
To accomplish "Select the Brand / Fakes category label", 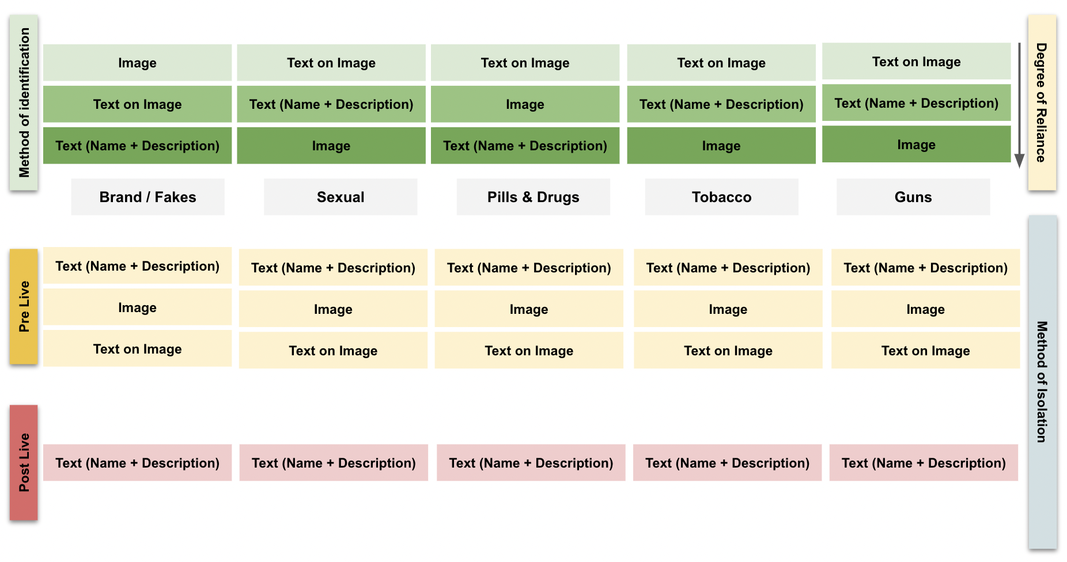I will click(147, 197).
